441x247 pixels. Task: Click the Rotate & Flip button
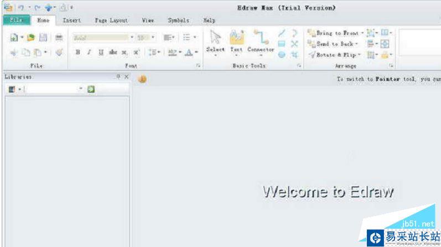pos(332,55)
